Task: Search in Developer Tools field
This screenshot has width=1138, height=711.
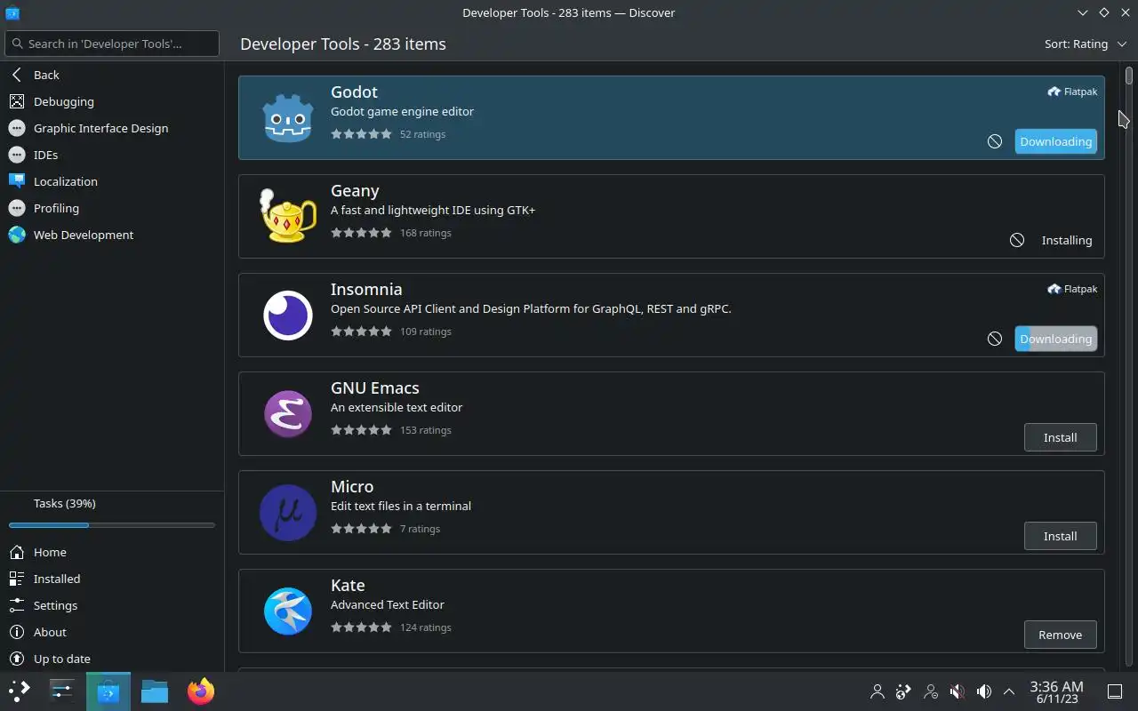Action: [x=111, y=44]
